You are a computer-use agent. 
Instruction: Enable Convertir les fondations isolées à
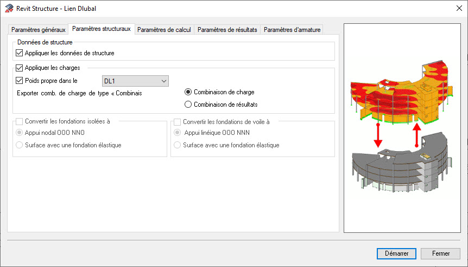[x=20, y=121]
